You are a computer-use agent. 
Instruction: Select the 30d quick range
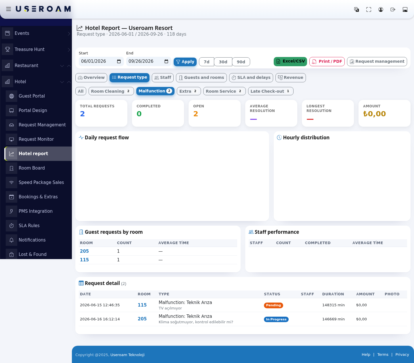pos(223,62)
